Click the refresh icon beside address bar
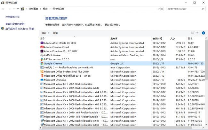 tap(162, 9)
